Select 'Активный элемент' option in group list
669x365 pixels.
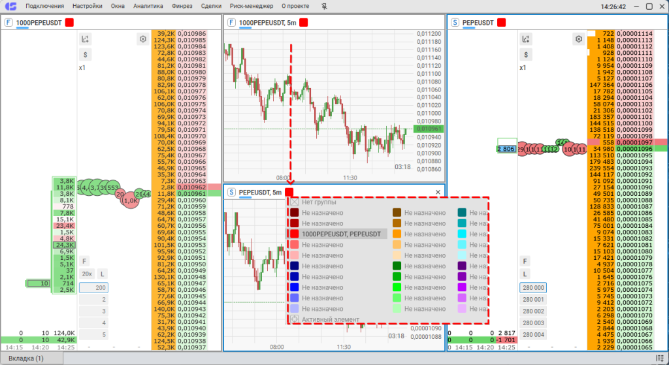(x=329, y=319)
